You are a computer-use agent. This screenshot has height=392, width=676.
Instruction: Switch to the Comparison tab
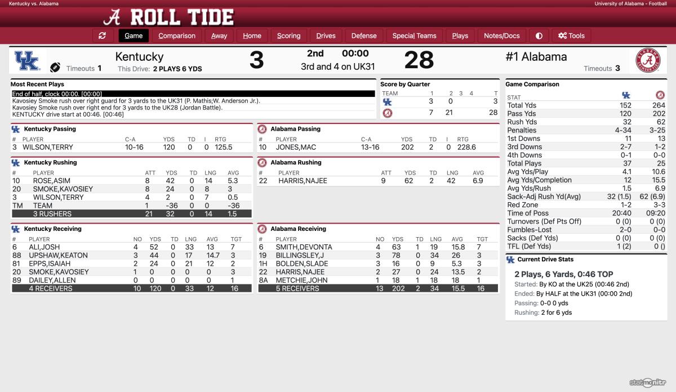(177, 35)
